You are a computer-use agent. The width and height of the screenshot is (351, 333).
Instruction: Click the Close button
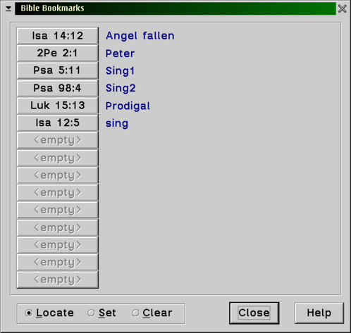point(254,313)
